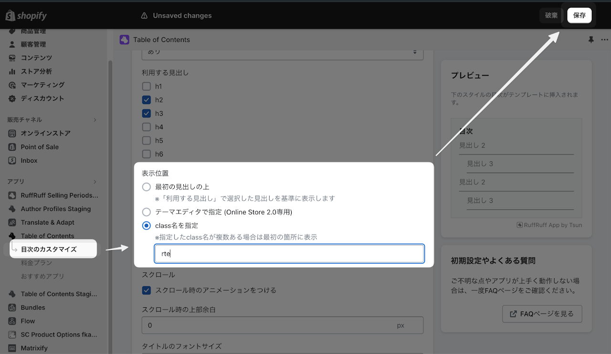Click the Table of Contents sidebar app icon

coord(12,236)
